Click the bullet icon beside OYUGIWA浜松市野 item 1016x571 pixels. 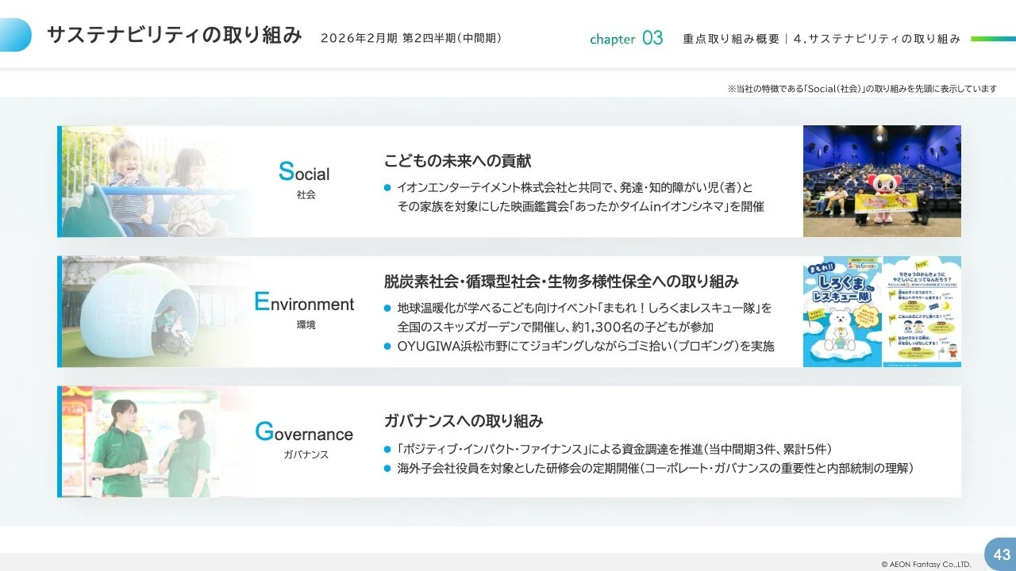388,346
